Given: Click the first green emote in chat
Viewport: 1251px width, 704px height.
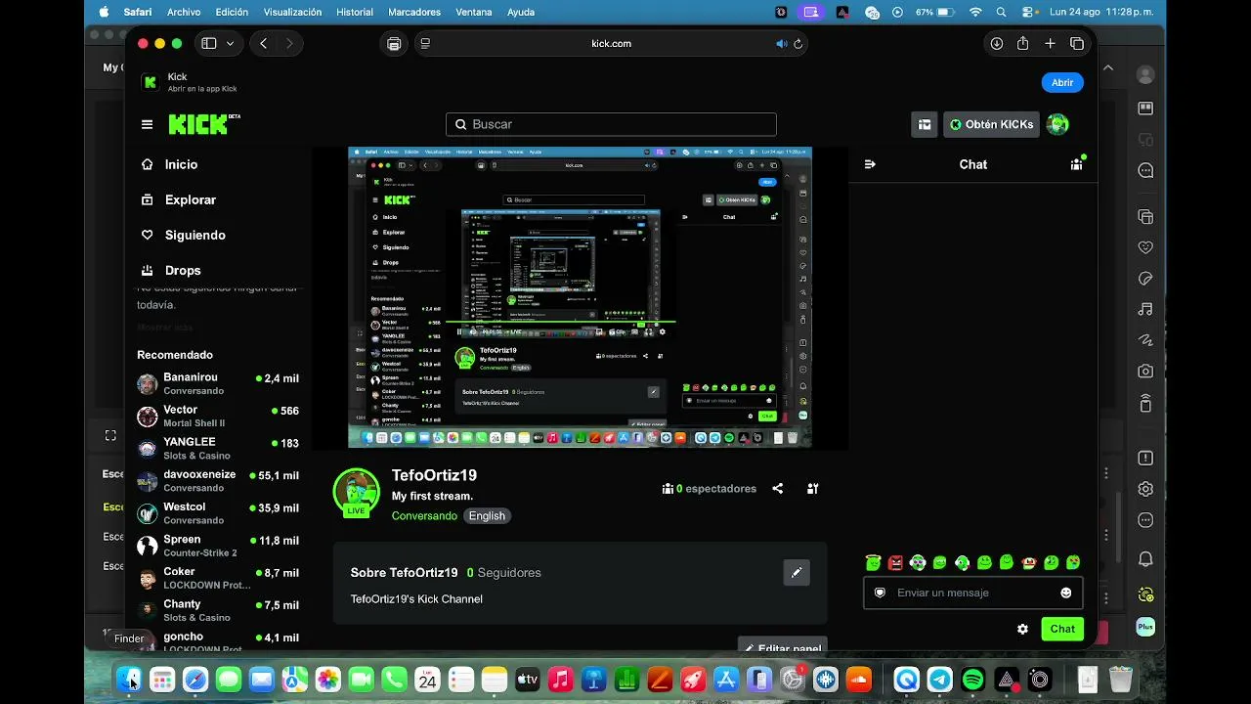Looking at the screenshot, I should [x=874, y=562].
